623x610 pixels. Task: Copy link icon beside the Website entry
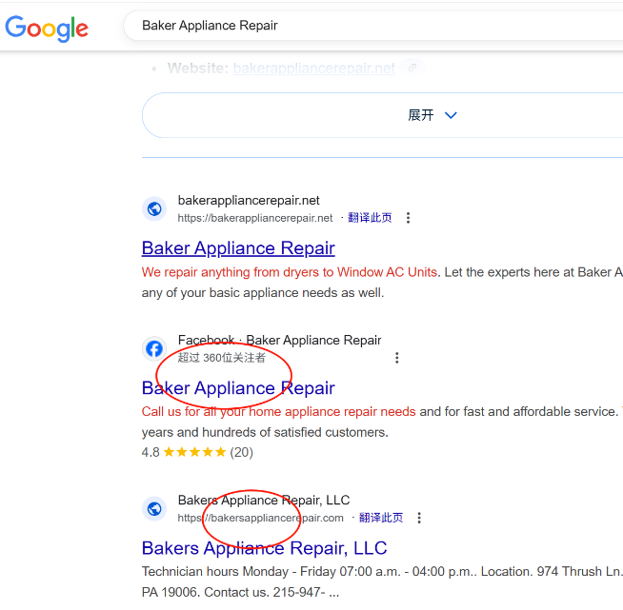pyautogui.click(x=412, y=68)
